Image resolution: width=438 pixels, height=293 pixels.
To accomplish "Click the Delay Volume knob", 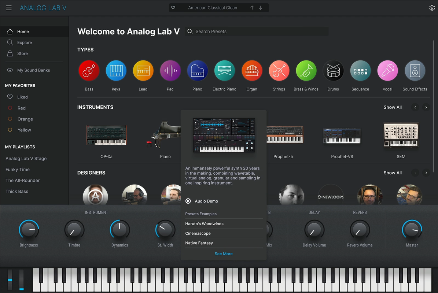I will click(314, 230).
